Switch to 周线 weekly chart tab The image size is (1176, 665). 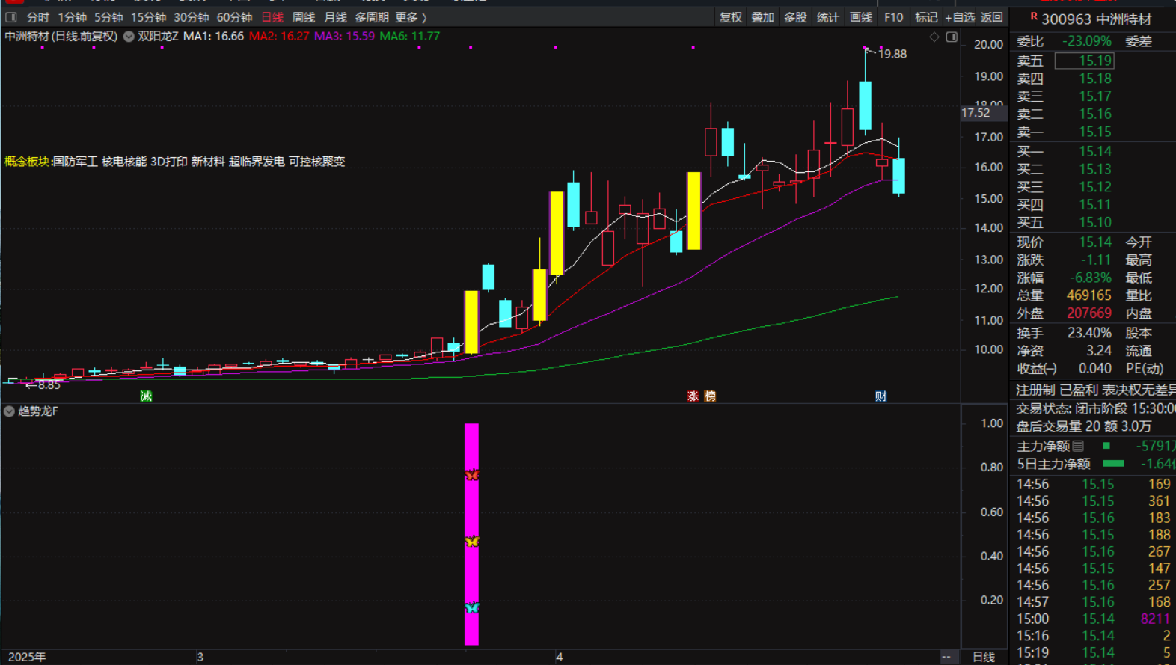(x=303, y=17)
